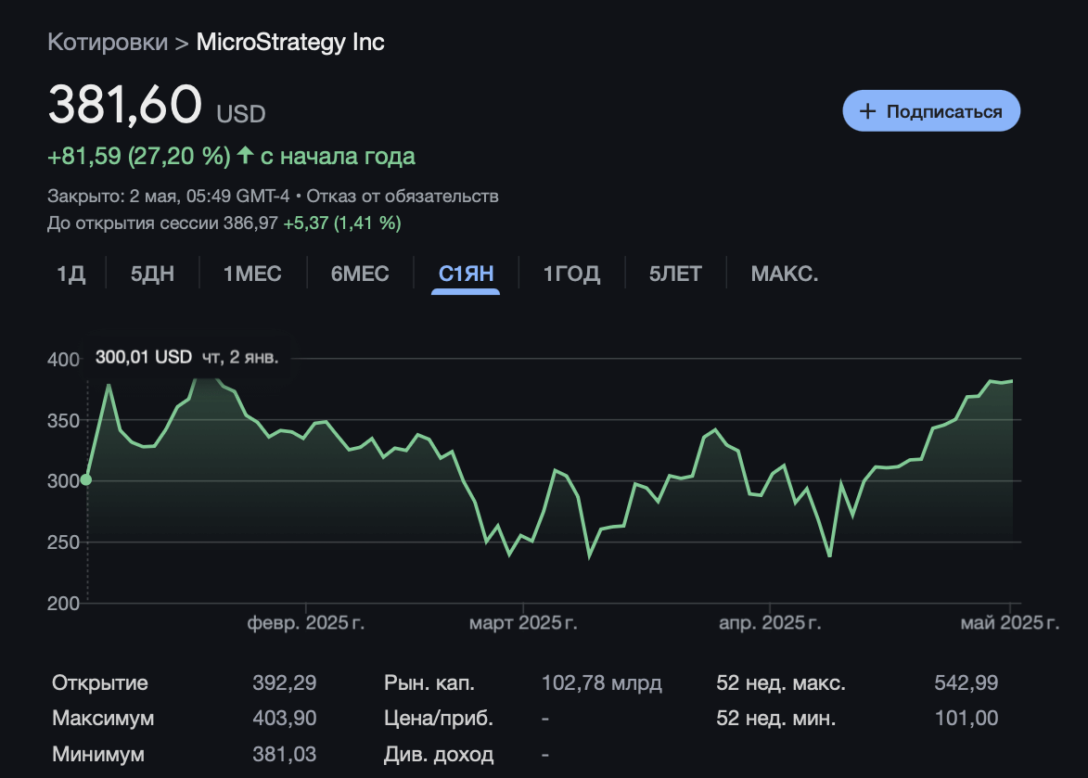
Task: Click the Подписаться follow button
Action: pos(931,111)
